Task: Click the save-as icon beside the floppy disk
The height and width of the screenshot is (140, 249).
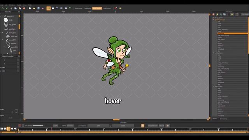Action: click(43, 9)
